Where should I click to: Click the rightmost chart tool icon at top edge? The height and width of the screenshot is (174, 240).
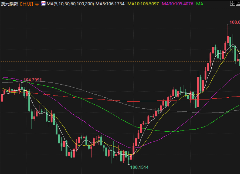tap(239, 4)
